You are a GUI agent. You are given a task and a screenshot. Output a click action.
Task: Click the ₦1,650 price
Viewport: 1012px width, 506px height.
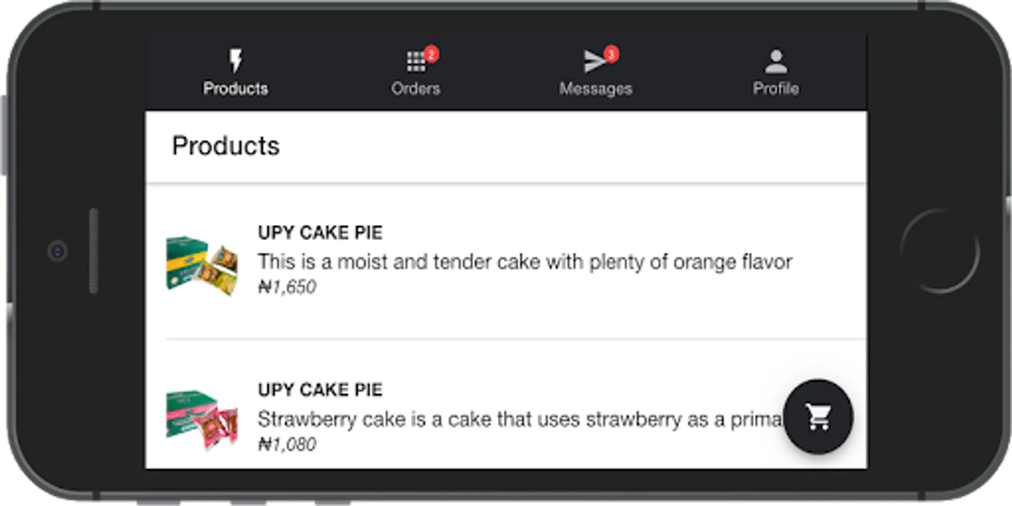[287, 287]
